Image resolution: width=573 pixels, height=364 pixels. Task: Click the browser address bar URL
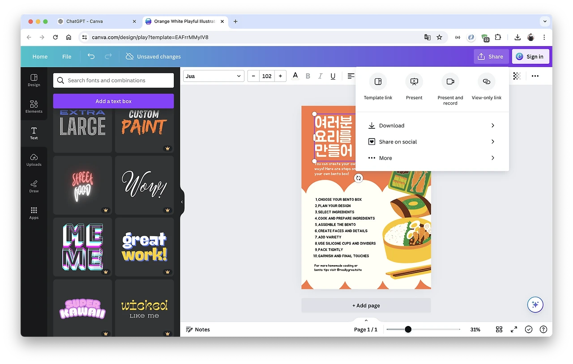150,37
